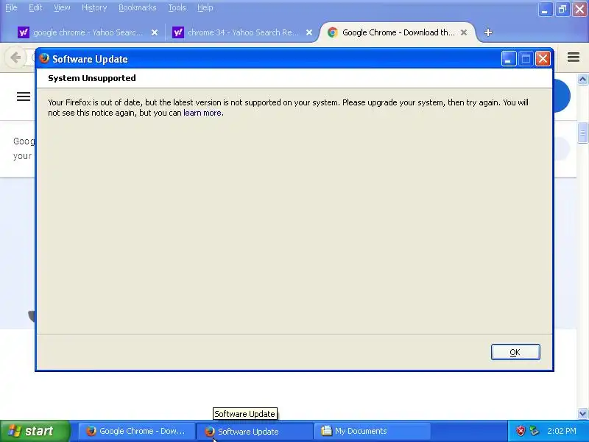Click the red security shield tray icon
The image size is (589, 442).
click(521, 431)
